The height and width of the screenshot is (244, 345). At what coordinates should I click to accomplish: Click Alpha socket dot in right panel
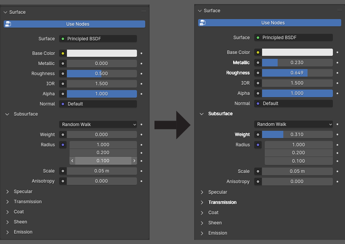(x=258, y=93)
